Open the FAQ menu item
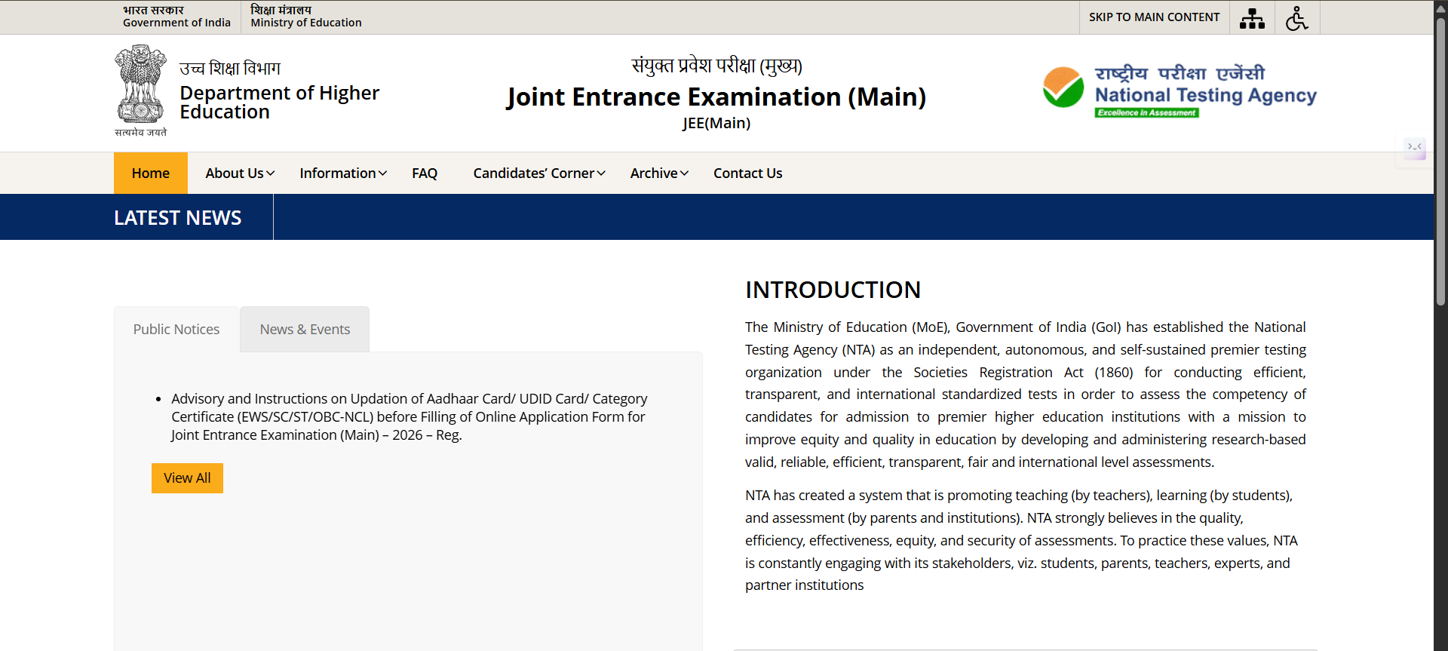Viewport: 1448px width, 651px height. point(425,173)
